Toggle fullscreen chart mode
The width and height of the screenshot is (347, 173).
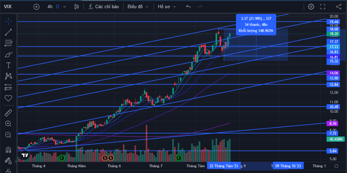(323, 6)
